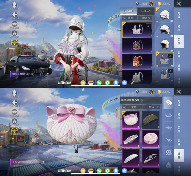The height and width of the screenshot is (176, 191).
Task: Select backpack slot numbered 38
Action: point(165,60)
